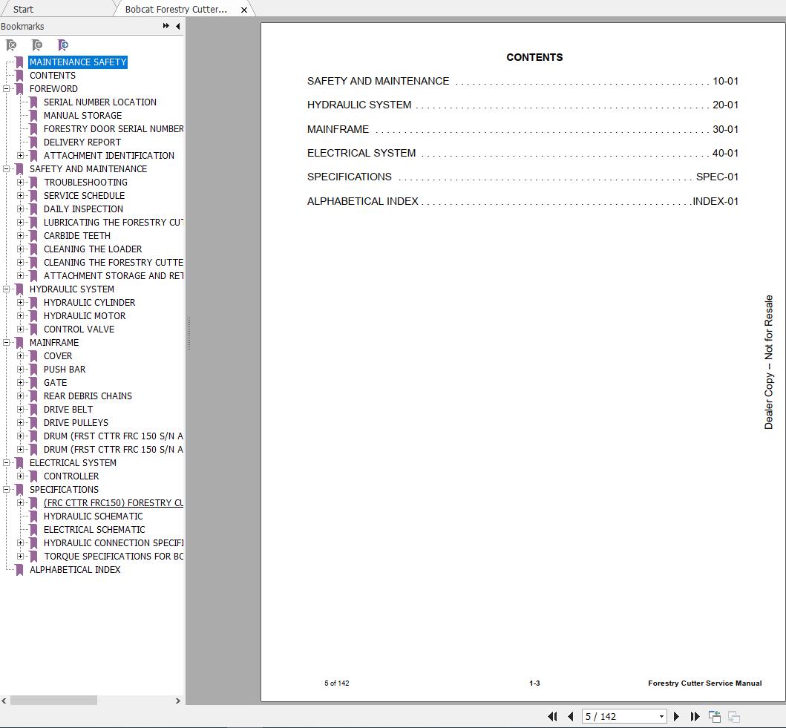Expand the ATTACHMENT IDENTIFICATION bookmark
Image resolution: width=786 pixels, height=728 pixels.
coord(20,156)
